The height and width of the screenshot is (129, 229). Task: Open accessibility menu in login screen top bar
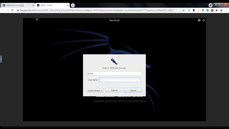coord(199,20)
